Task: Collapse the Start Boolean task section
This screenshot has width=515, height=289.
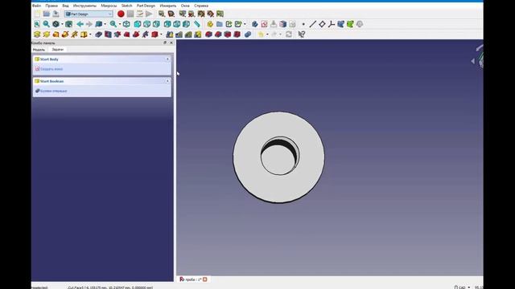Action: click(x=167, y=81)
